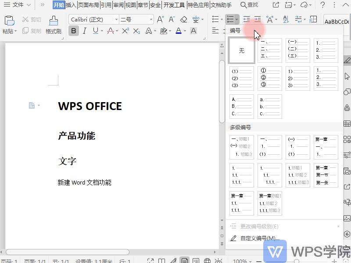Image resolution: width=351 pixels, height=263 pixels.
Task: Click the line spacing icon
Action: tap(298, 19)
